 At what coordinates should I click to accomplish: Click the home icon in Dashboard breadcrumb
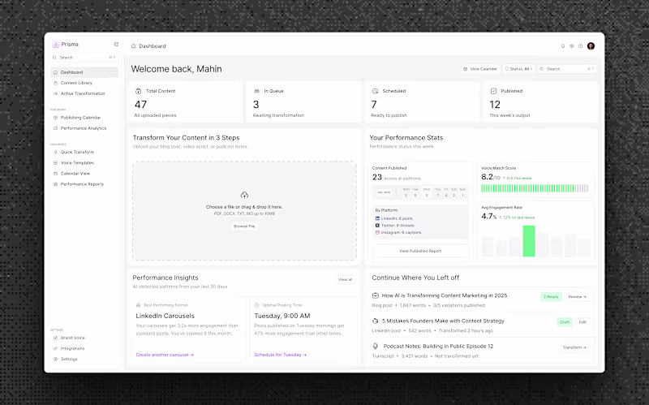click(133, 46)
